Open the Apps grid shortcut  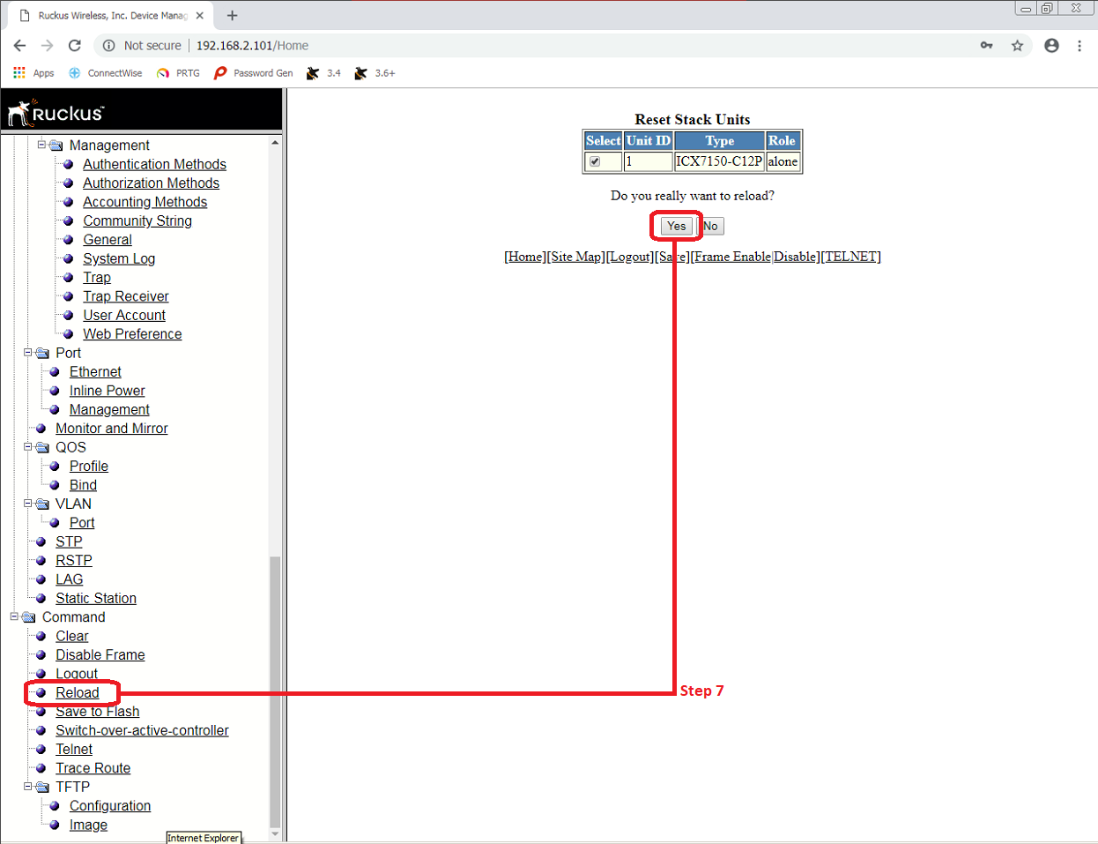tap(33, 73)
